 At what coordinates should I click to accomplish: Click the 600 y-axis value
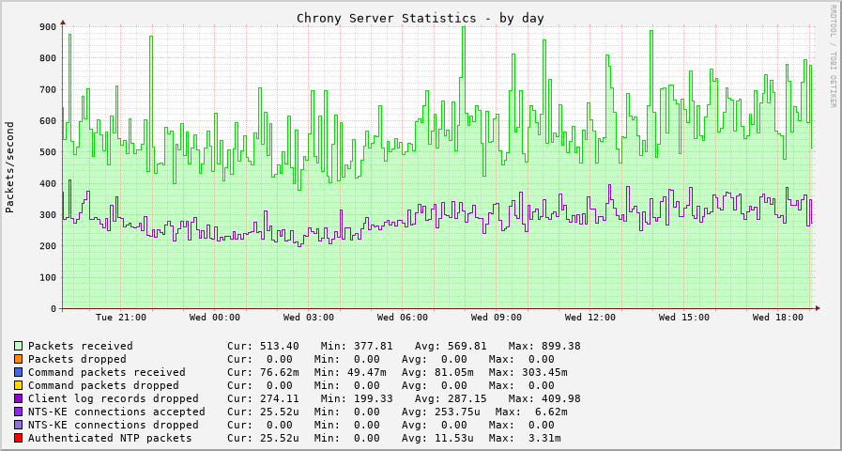click(48, 121)
